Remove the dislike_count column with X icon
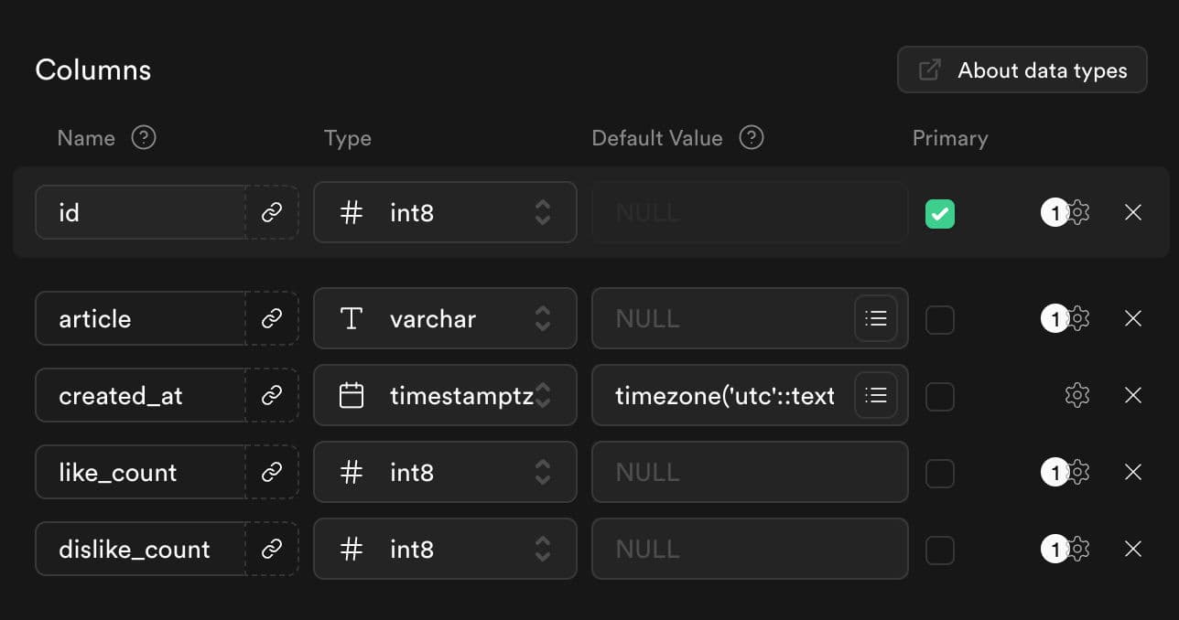Image resolution: width=1179 pixels, height=620 pixels. (1132, 549)
